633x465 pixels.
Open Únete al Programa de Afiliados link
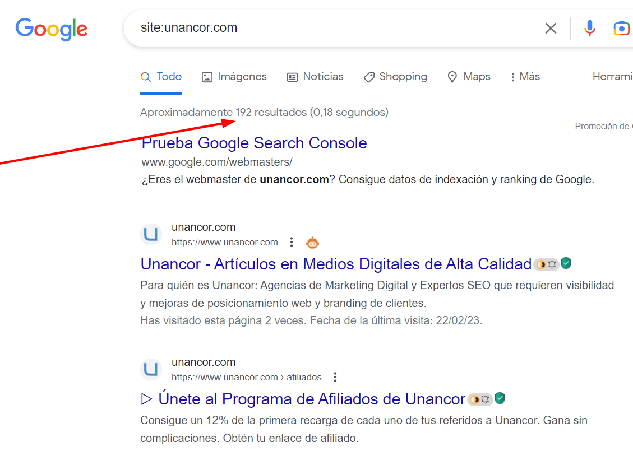click(x=303, y=399)
